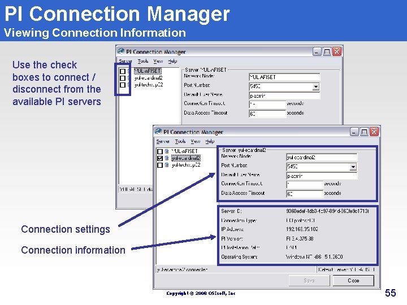
Task: Maximize the back PI Connection Manager window
Action: [327, 51]
